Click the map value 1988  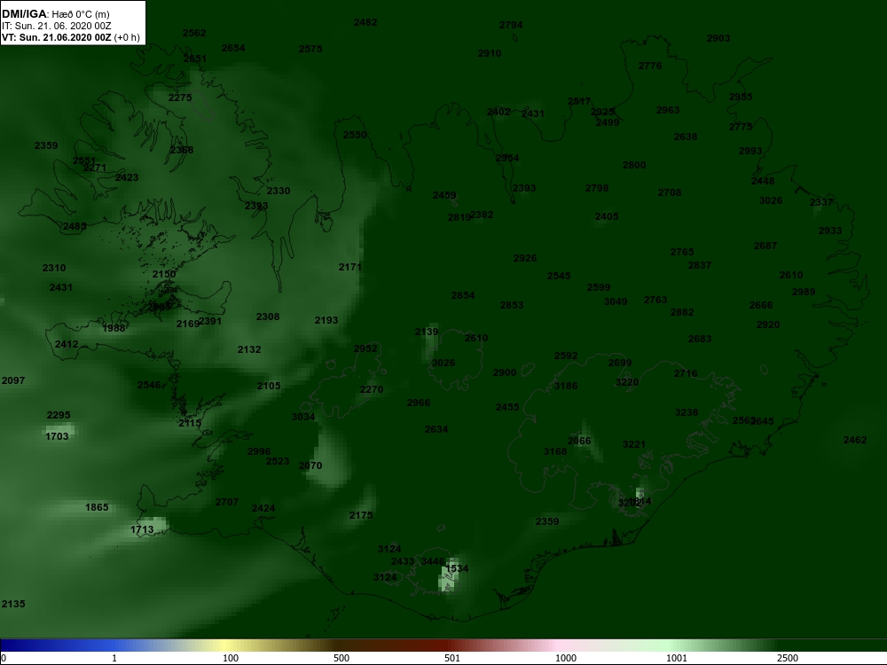114,328
